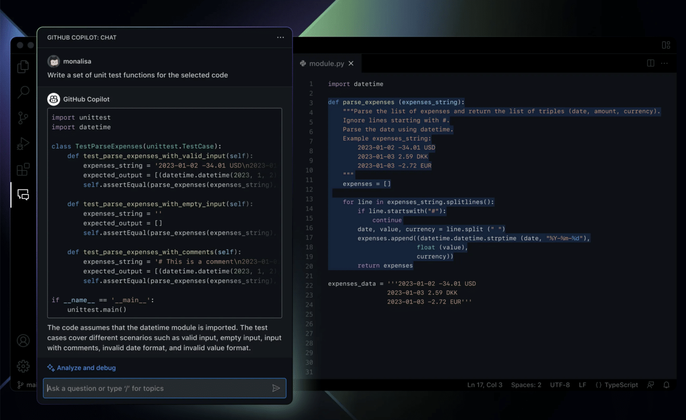The image size is (686, 420).
Task: Open the Copilot Chat overflow menu
Action: click(x=280, y=37)
